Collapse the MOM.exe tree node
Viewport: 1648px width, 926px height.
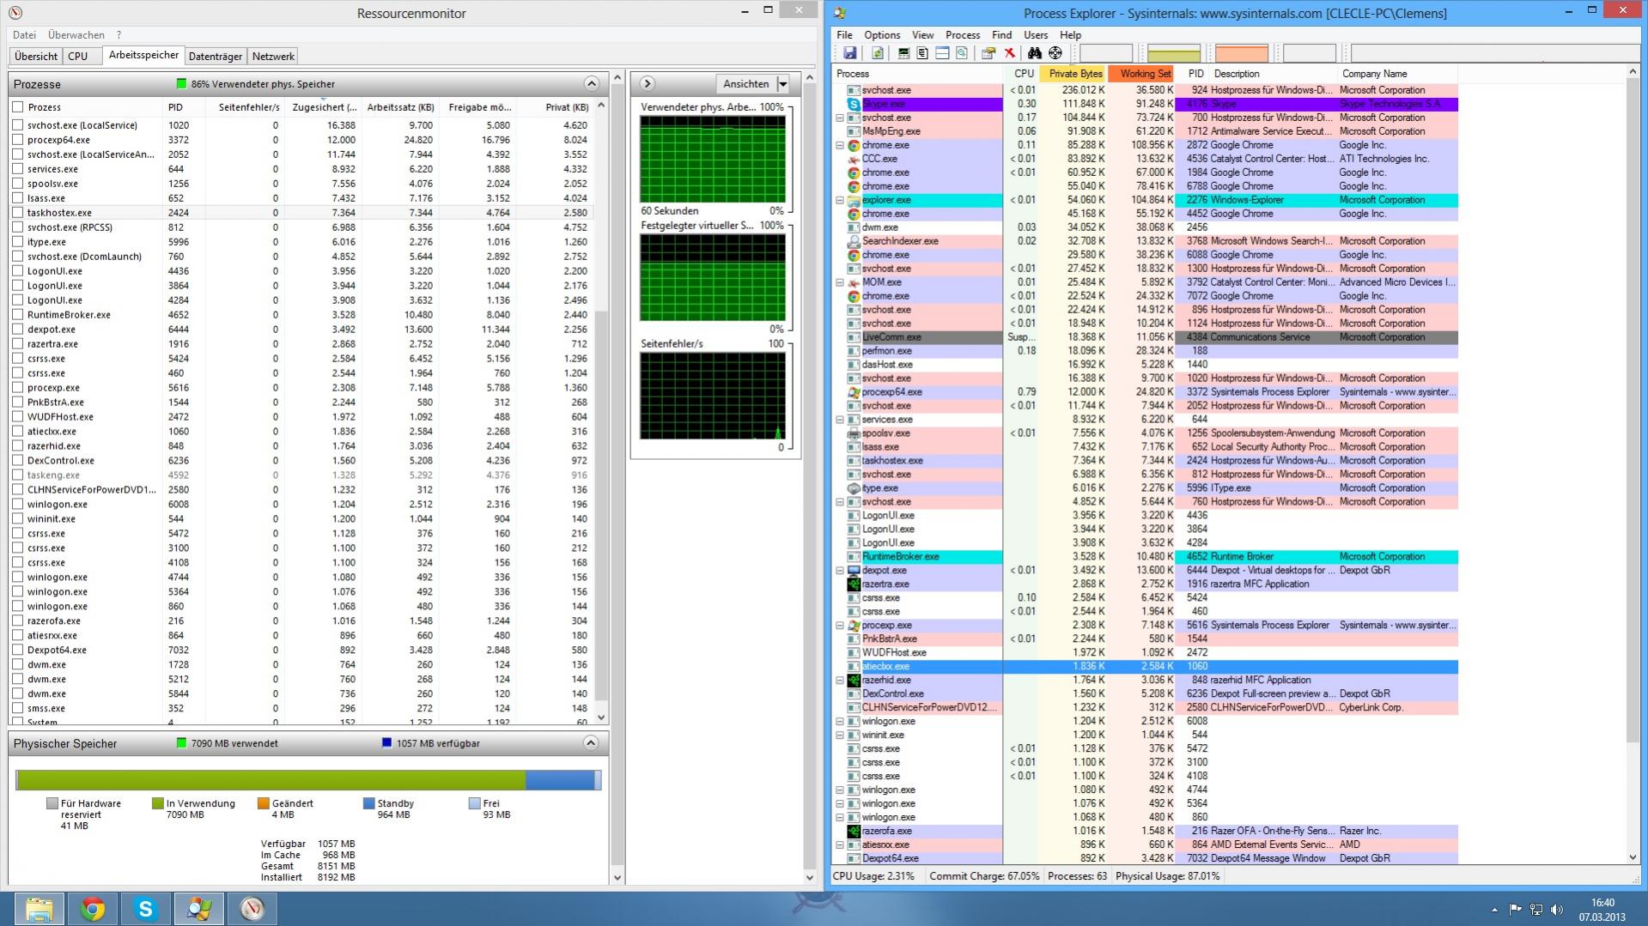tap(840, 282)
